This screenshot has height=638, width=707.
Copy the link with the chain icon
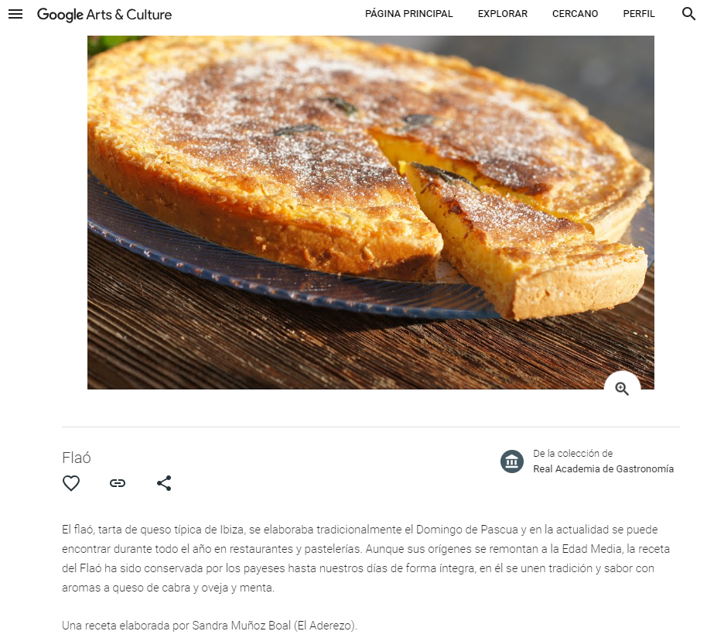click(118, 483)
